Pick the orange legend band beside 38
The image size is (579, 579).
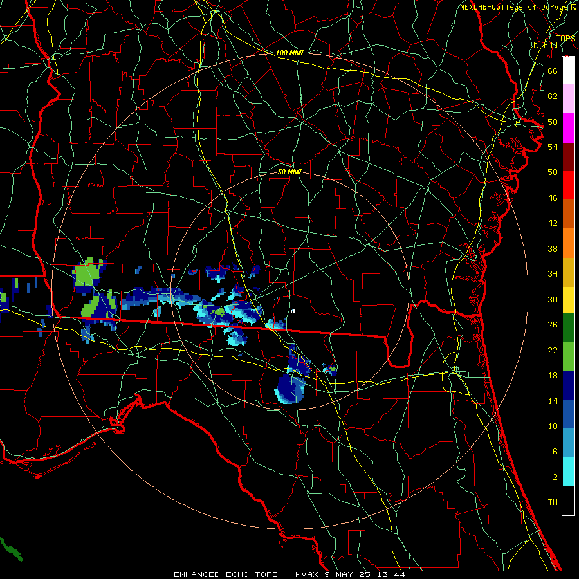[568, 243]
